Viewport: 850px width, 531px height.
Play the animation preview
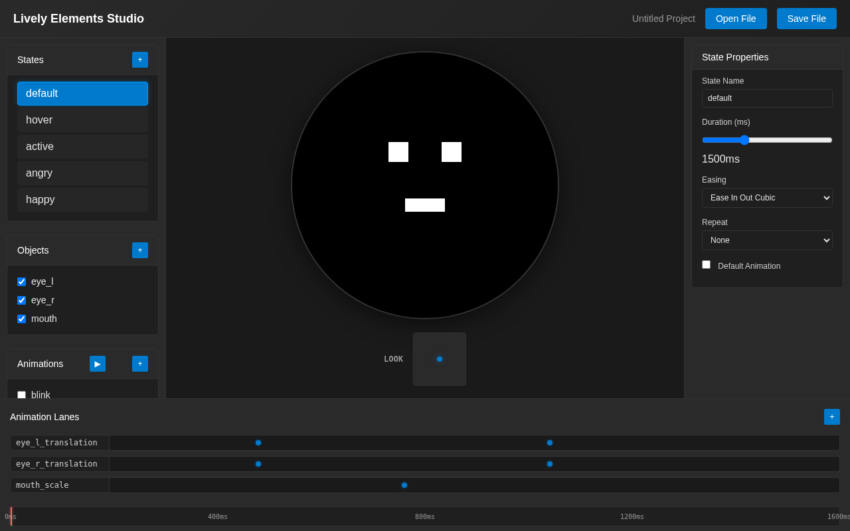point(98,364)
